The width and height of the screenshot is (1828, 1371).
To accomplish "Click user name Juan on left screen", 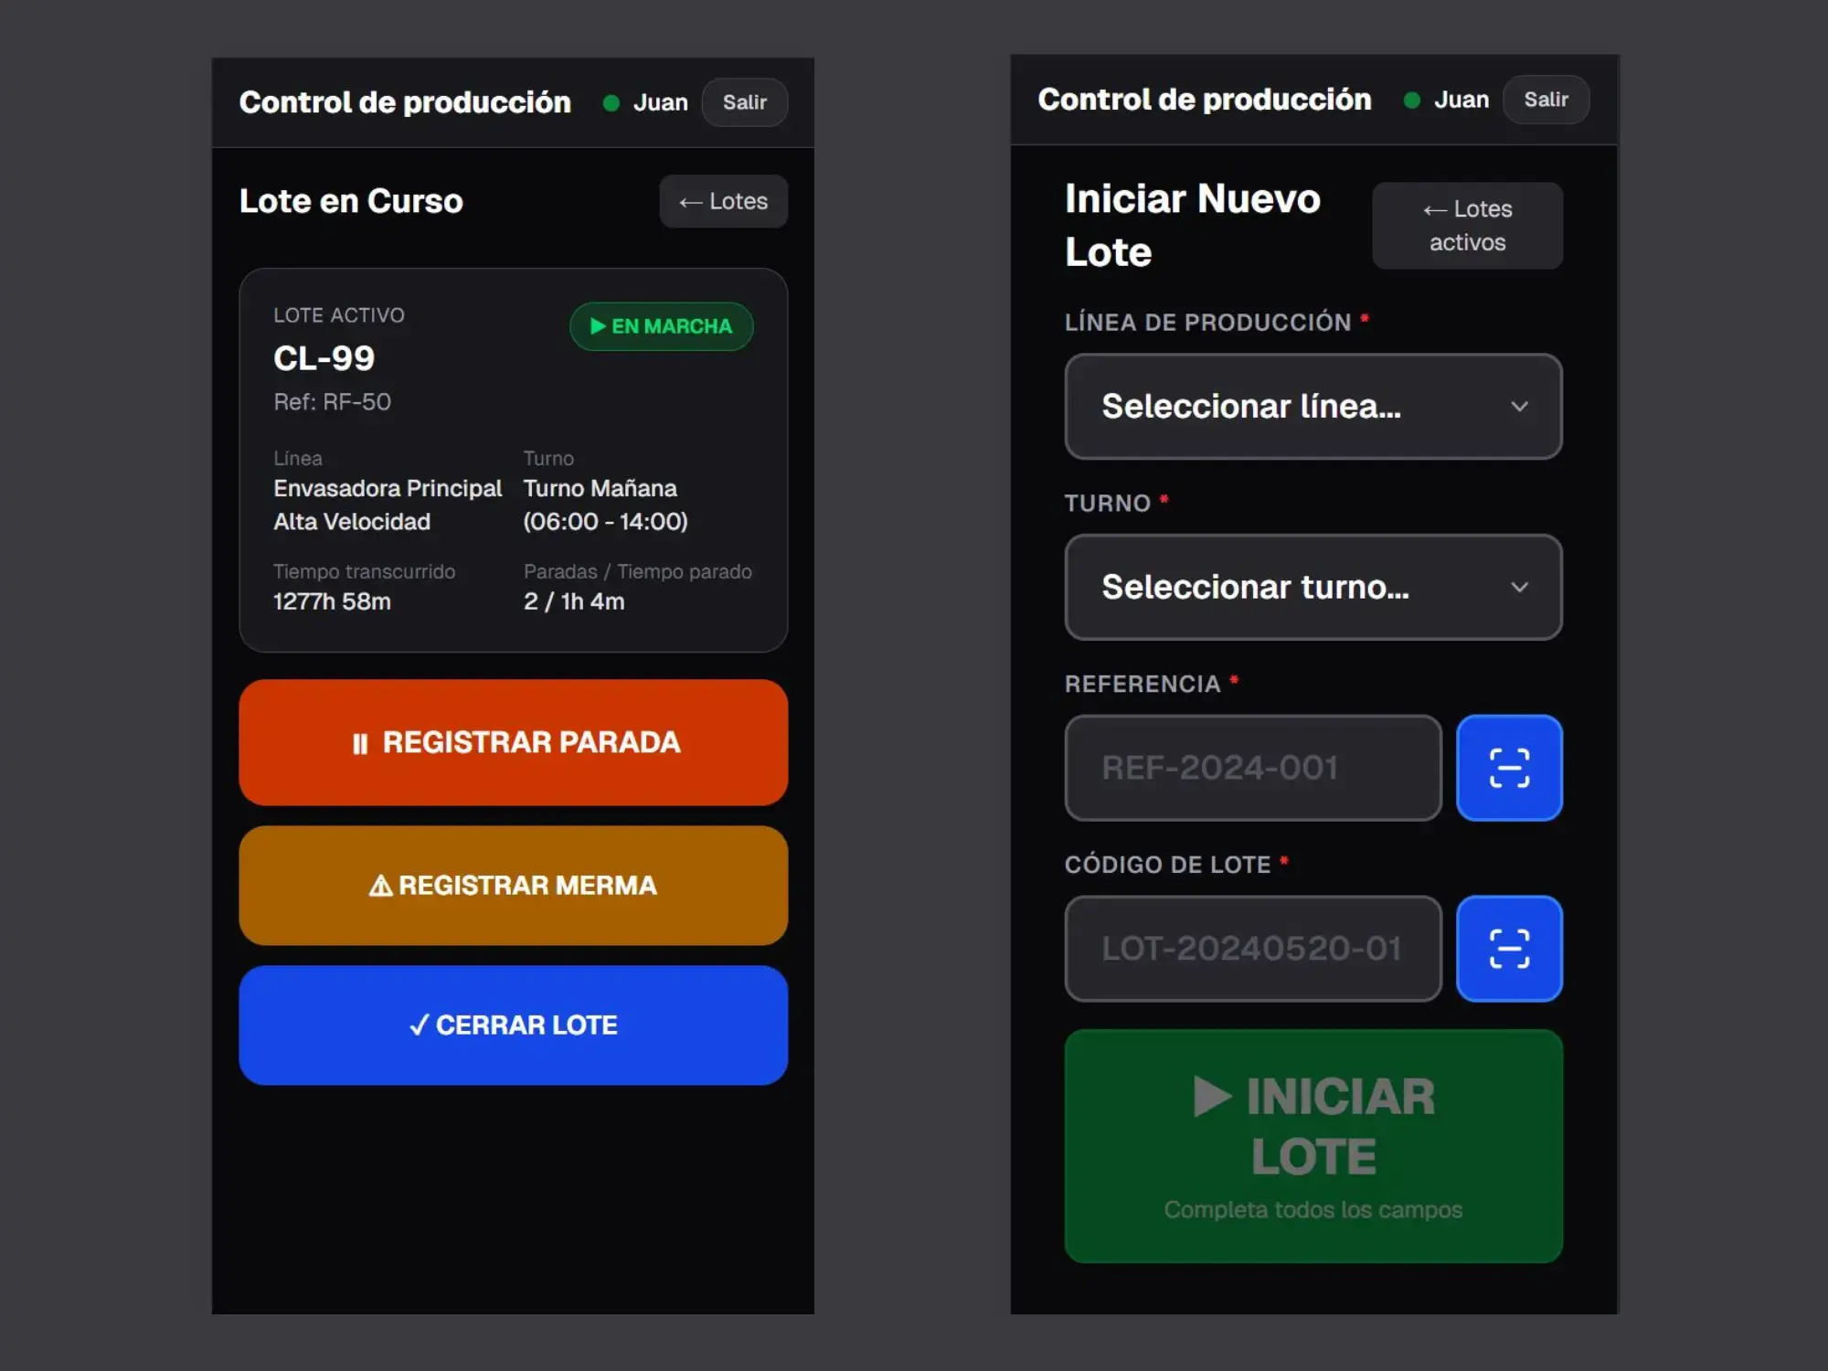I will (660, 102).
